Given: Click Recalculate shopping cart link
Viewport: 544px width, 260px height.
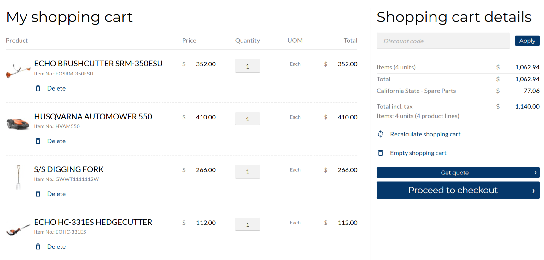Looking at the screenshot, I should (425, 134).
